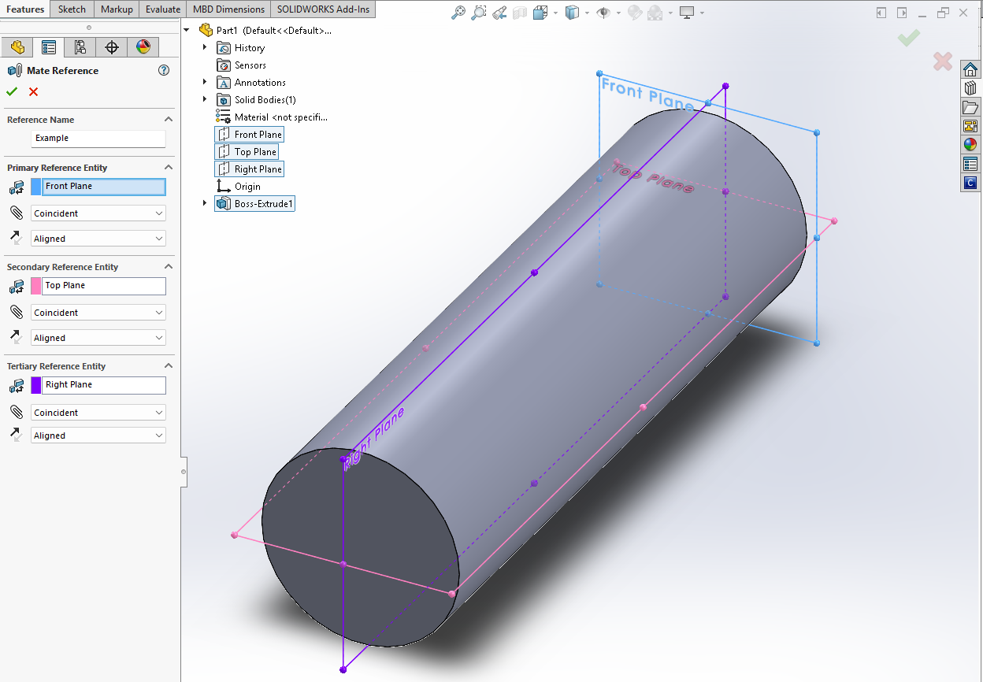Click Zoom to Fit icon
This screenshot has width=983, height=682.
tap(458, 13)
